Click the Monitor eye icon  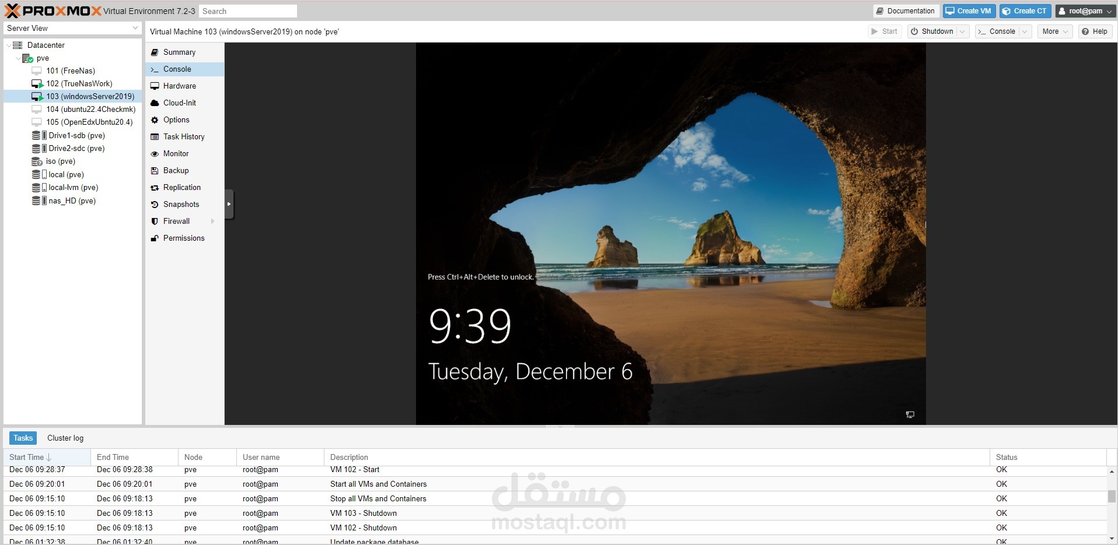[x=155, y=154]
